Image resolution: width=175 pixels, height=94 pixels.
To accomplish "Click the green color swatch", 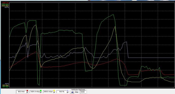I will click(x=41, y=90).
